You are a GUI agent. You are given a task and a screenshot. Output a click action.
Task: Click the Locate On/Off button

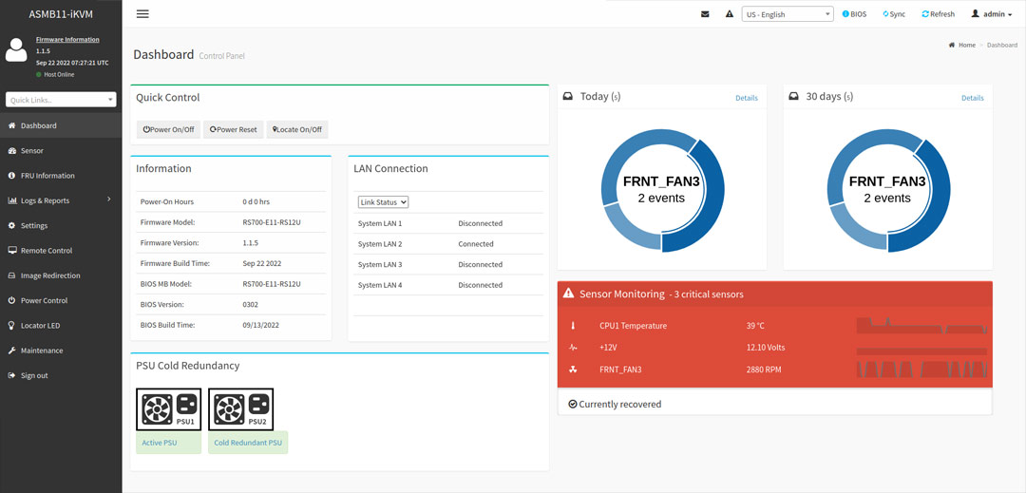pyautogui.click(x=297, y=129)
